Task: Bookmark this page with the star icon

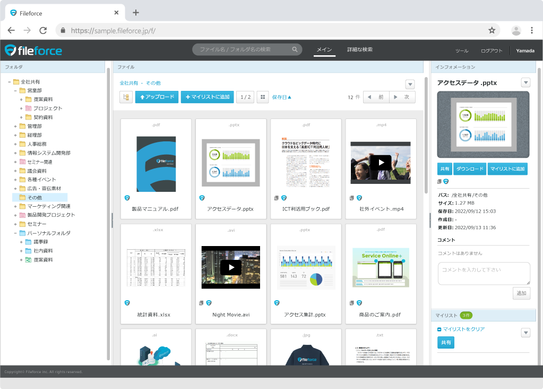Action: coord(492,30)
